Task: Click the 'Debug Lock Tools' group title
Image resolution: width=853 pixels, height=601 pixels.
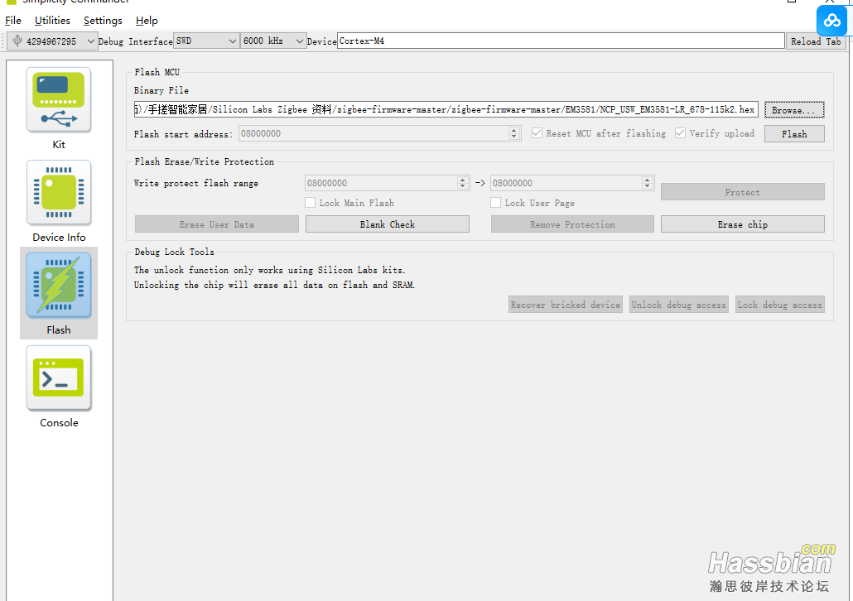Action: (x=174, y=252)
